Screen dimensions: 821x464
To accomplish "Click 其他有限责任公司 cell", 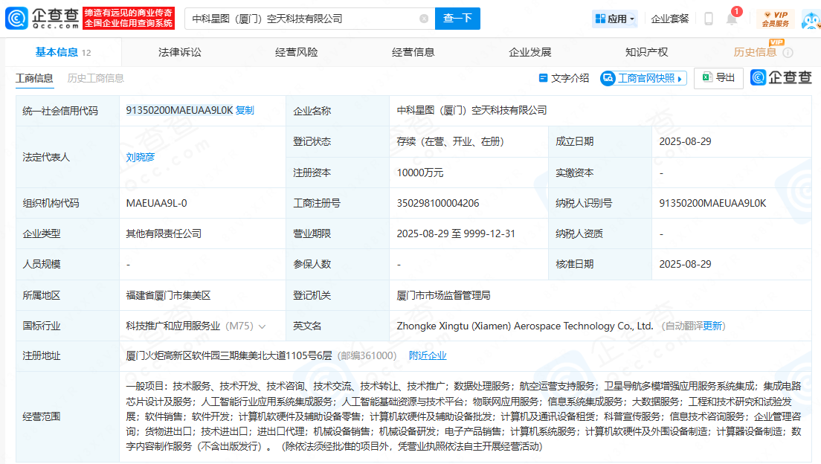I will pyautogui.click(x=164, y=233).
